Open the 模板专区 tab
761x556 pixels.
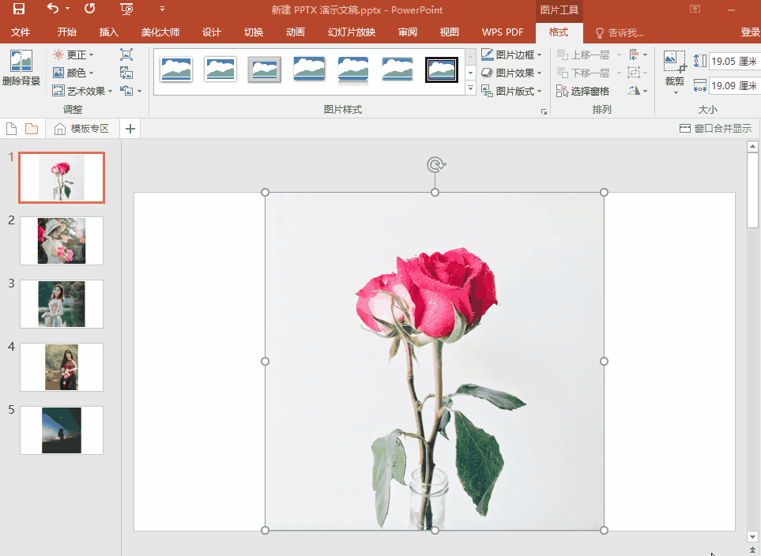pyautogui.click(x=82, y=129)
